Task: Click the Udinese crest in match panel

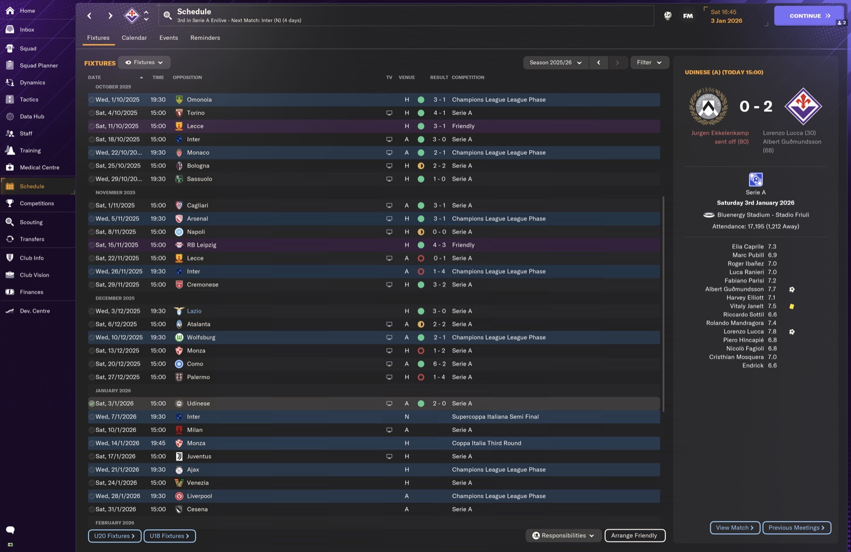Action: pyautogui.click(x=708, y=106)
